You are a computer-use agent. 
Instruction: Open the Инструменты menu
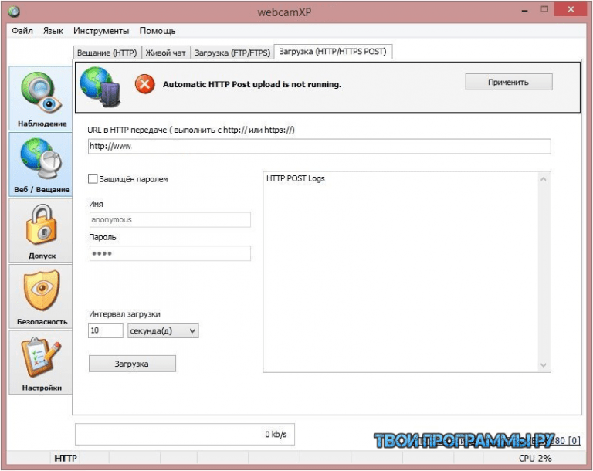pos(101,31)
